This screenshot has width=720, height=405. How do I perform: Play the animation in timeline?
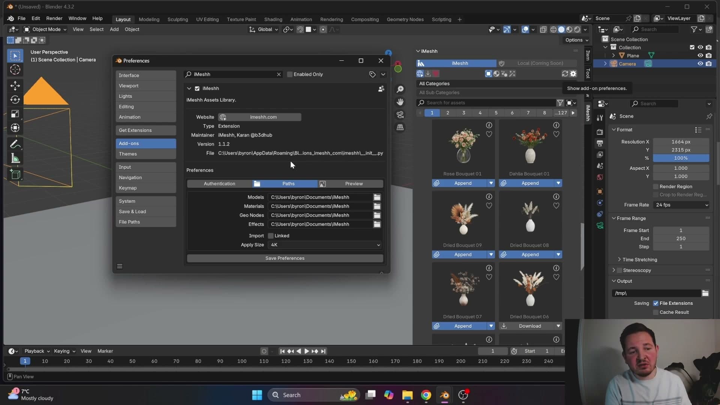(306, 351)
